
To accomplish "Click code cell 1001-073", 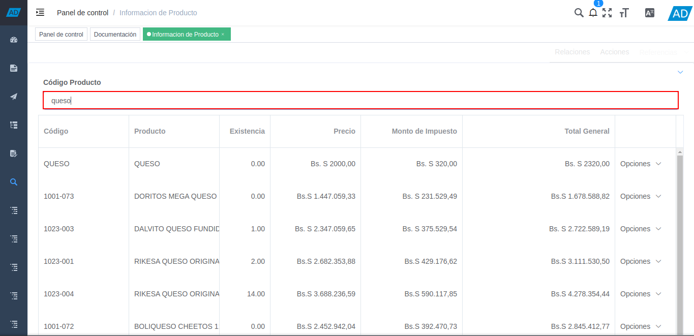I will [58, 196].
